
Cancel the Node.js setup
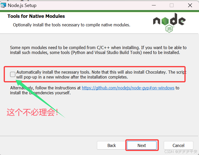tap(178, 145)
